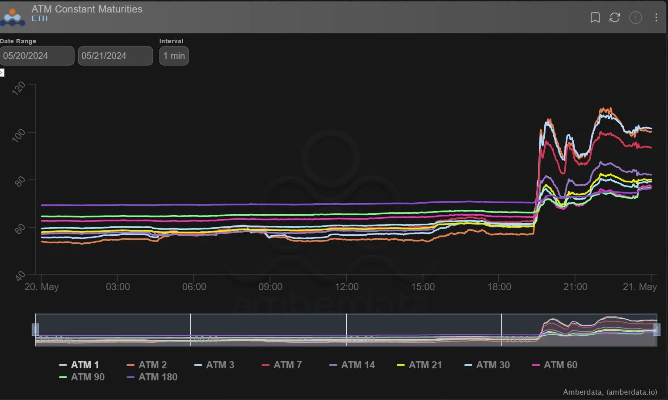Toggle the ATM 30 series in legend
The height and width of the screenshot is (400, 668).
[487, 365]
